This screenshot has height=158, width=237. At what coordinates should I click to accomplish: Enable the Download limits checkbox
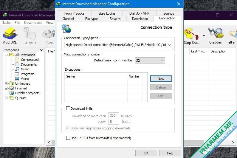[68, 109]
